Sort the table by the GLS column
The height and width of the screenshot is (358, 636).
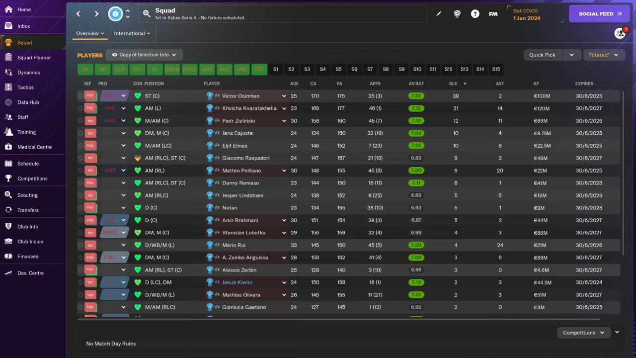click(x=452, y=84)
